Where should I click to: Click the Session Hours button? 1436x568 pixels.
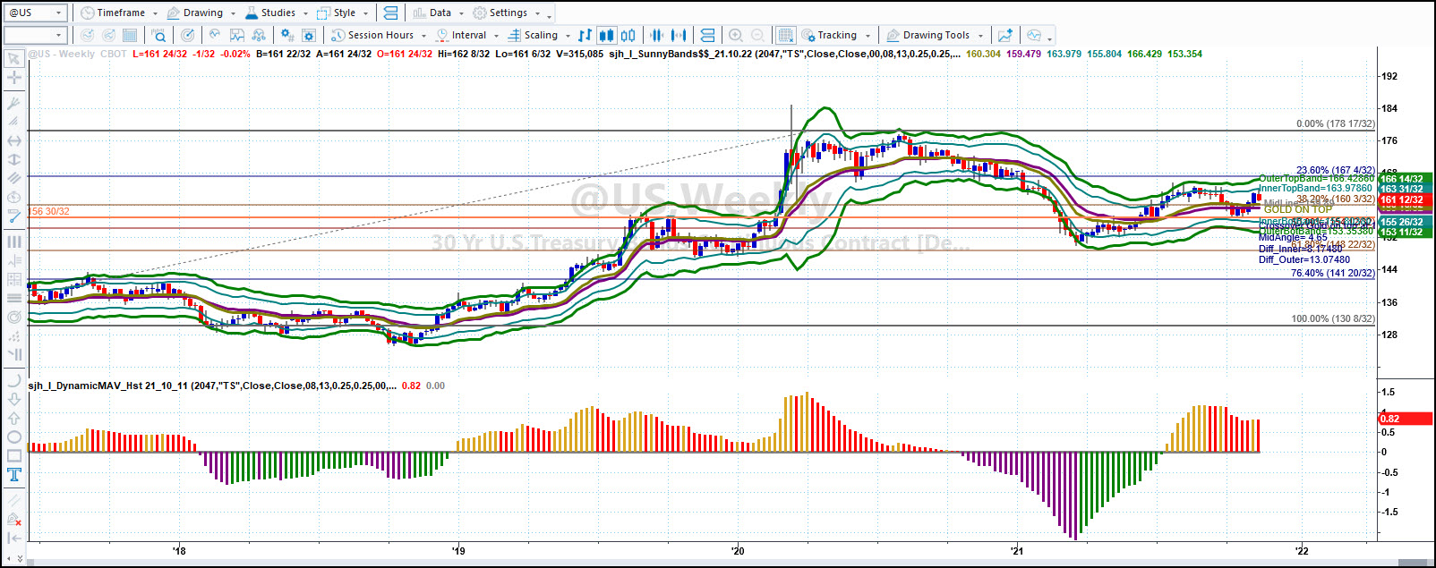[372, 35]
